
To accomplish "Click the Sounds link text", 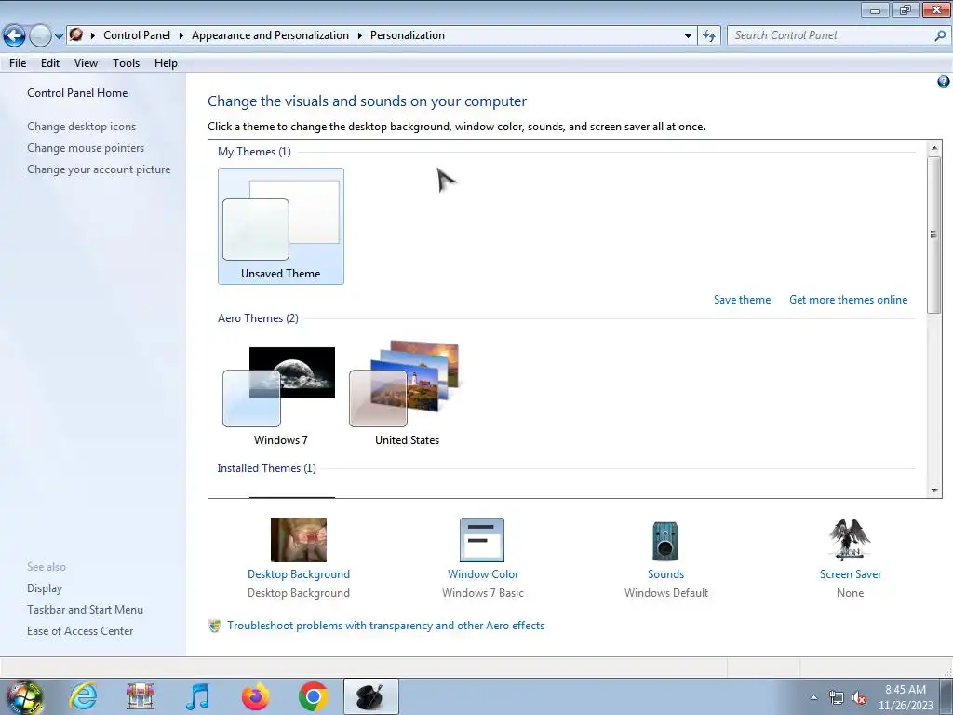I will (x=665, y=573).
